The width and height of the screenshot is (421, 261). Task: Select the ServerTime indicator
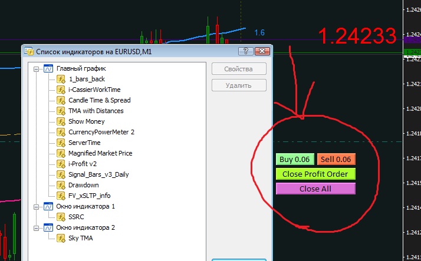click(x=84, y=143)
